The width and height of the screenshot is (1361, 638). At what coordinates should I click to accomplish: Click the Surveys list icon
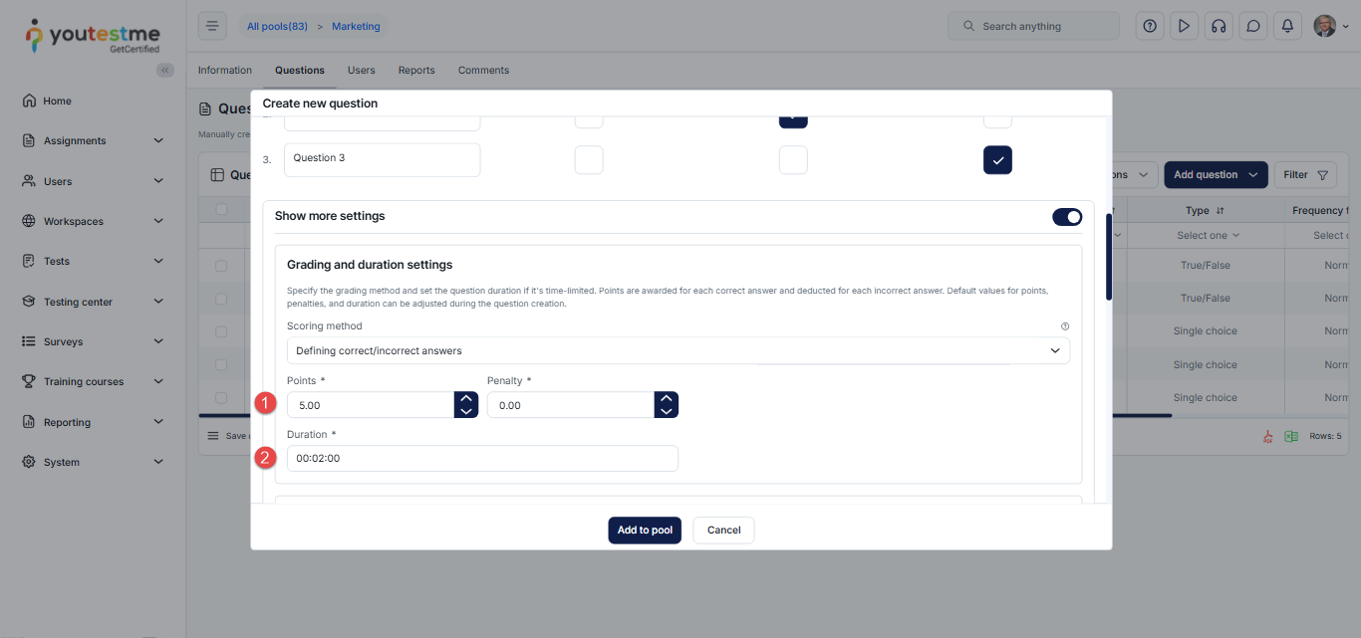[x=29, y=341]
